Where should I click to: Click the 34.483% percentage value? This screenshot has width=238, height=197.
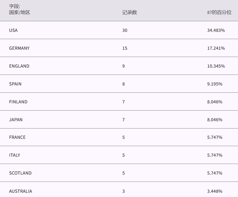pos(216,30)
